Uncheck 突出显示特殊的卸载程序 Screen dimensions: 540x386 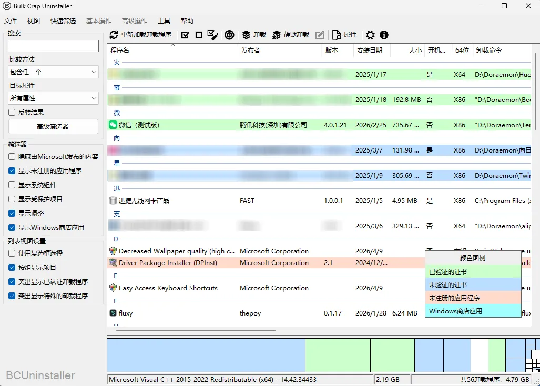pos(12,296)
